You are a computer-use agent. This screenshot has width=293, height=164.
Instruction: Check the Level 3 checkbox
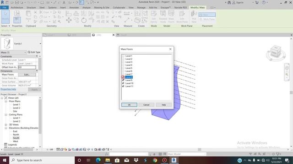[123, 62]
